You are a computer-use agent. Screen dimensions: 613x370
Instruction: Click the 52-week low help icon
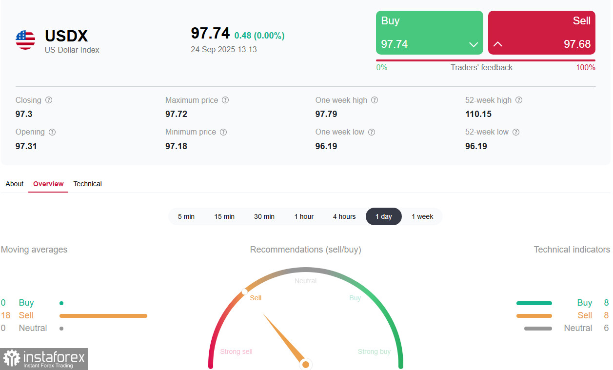tap(516, 132)
